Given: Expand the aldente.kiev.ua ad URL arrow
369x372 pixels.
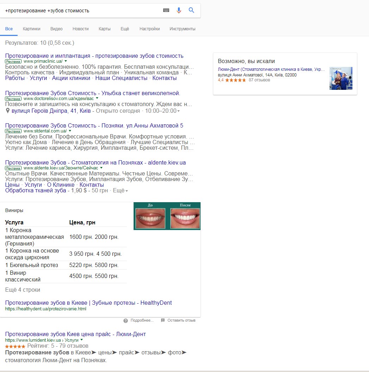Looking at the screenshot, I should 101,168.
